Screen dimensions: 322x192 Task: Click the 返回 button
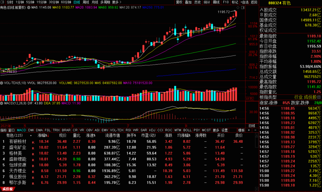pyautogui.click(x=254, y=2)
